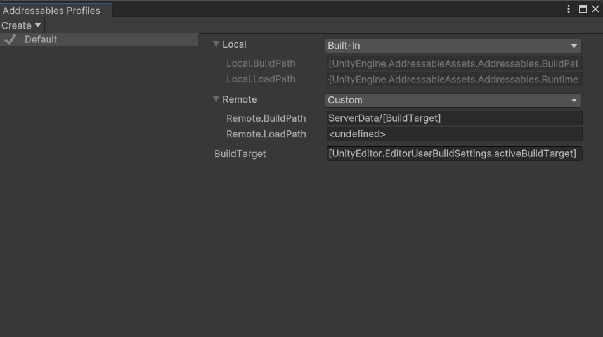This screenshot has width=603, height=337.
Task: Click the undefined Remote.LoadPath field
Action: point(453,134)
